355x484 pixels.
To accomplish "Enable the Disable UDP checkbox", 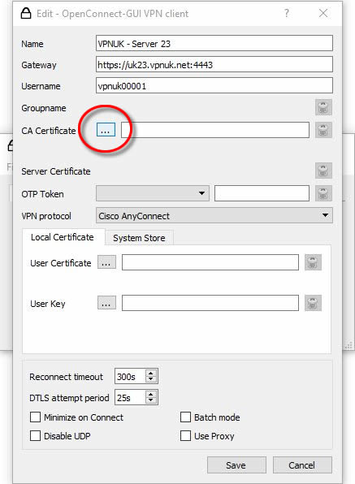I will click(x=35, y=436).
